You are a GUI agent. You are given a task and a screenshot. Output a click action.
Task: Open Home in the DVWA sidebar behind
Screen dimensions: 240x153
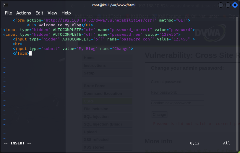(107, 58)
